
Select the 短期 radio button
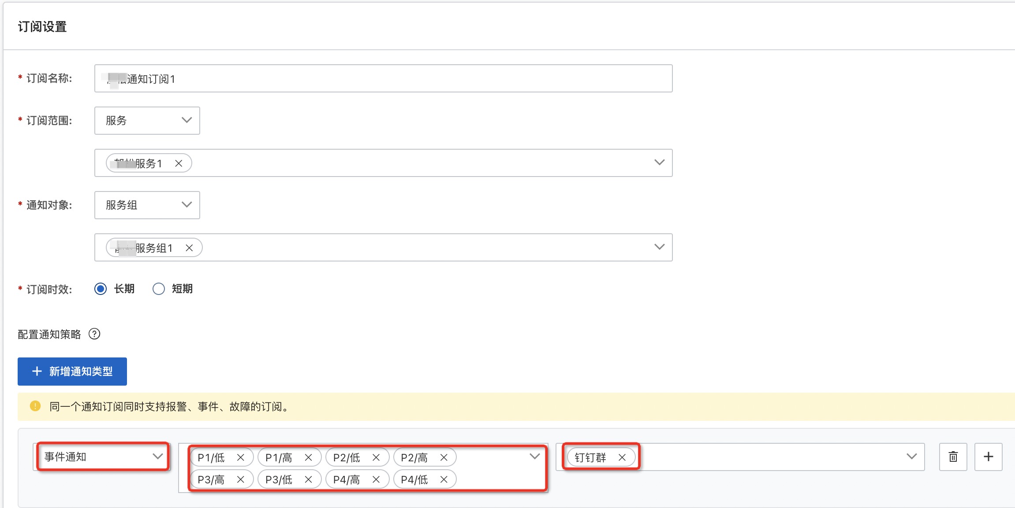pos(159,289)
